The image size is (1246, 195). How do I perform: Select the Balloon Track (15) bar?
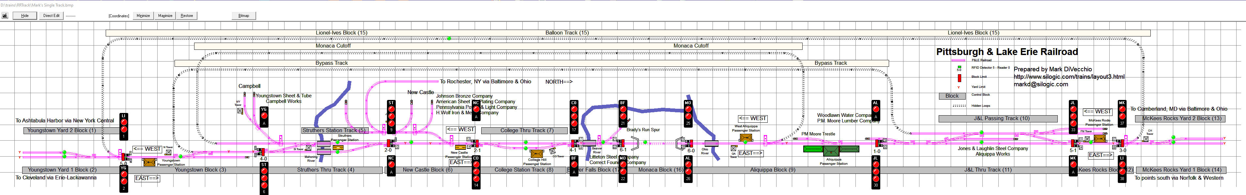[567, 33]
